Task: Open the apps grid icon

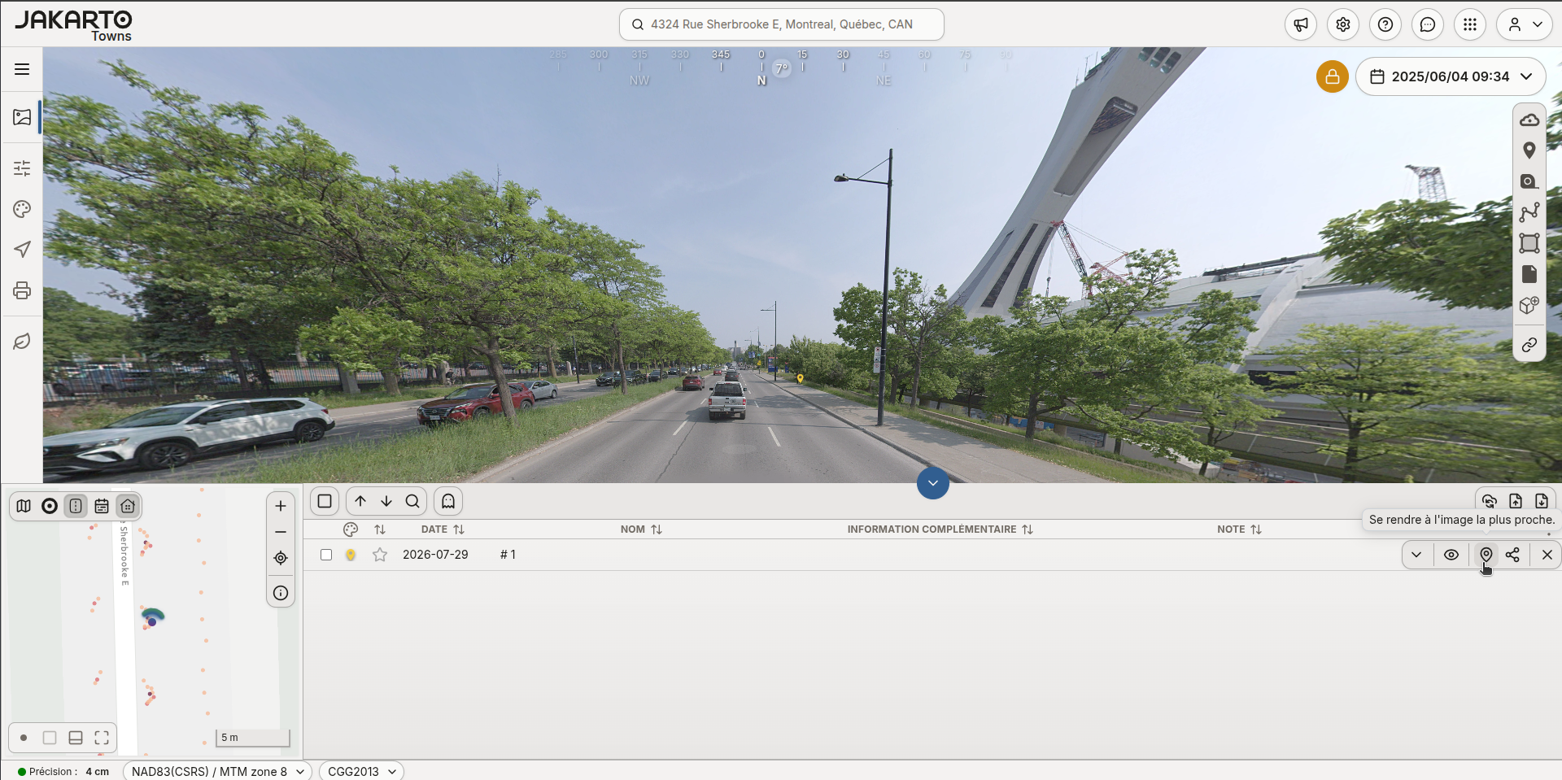Action: (x=1470, y=24)
